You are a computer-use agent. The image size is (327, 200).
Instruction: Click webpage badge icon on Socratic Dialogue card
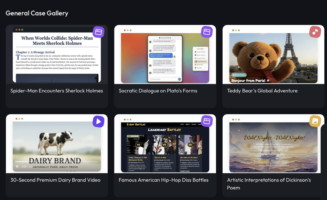[x=207, y=32]
